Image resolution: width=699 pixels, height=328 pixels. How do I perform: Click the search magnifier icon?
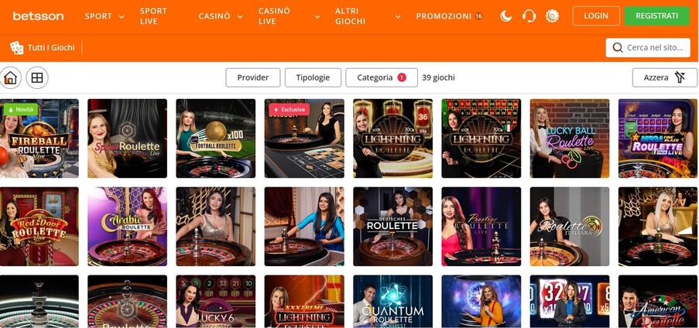click(618, 48)
